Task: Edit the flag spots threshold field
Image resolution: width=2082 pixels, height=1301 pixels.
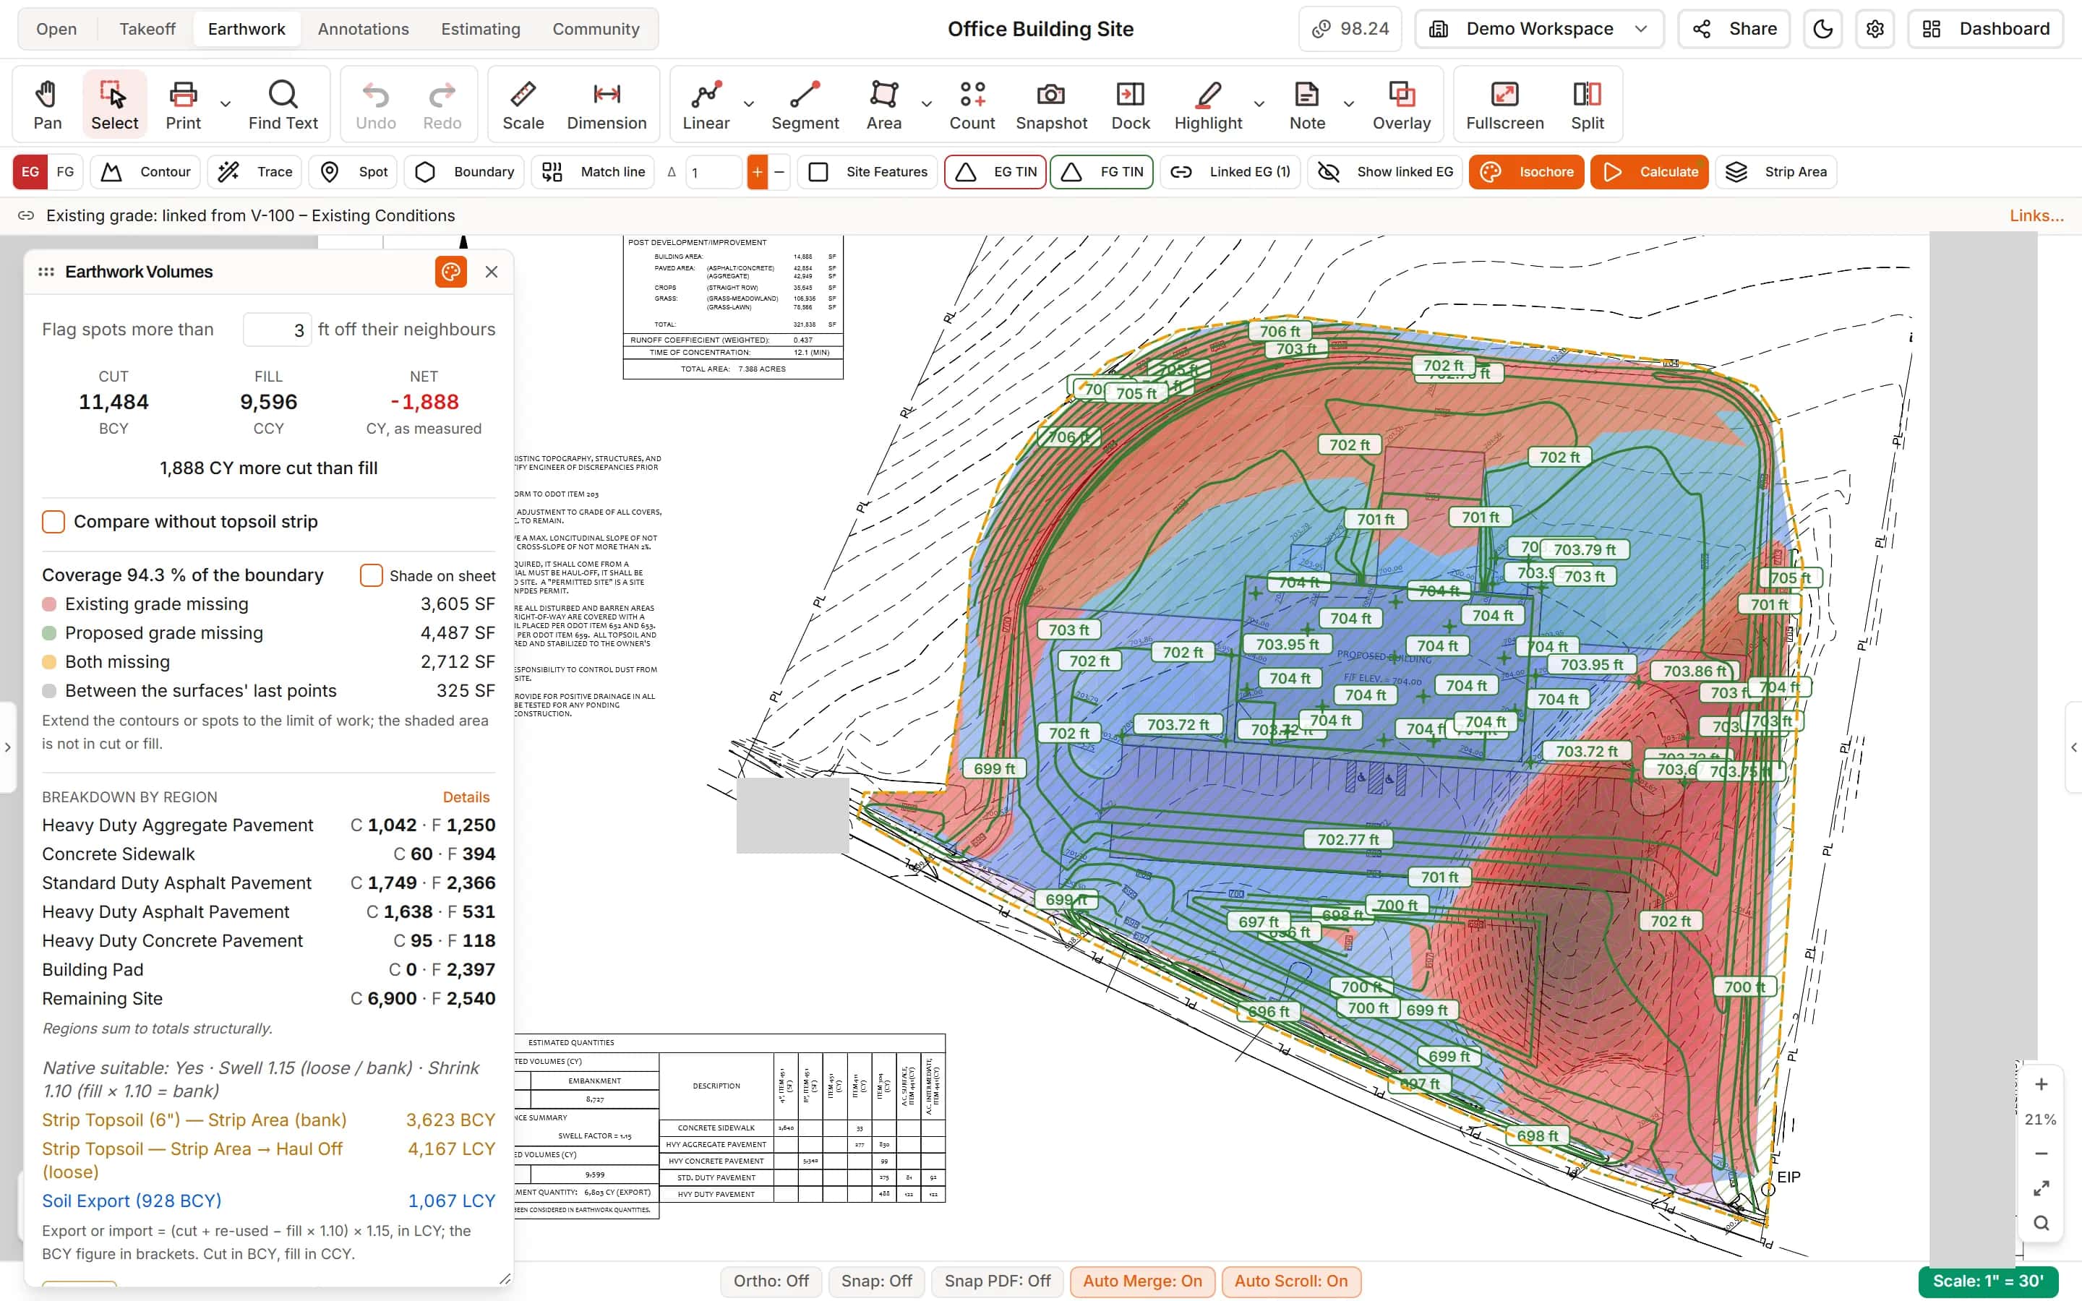Action: point(277,330)
